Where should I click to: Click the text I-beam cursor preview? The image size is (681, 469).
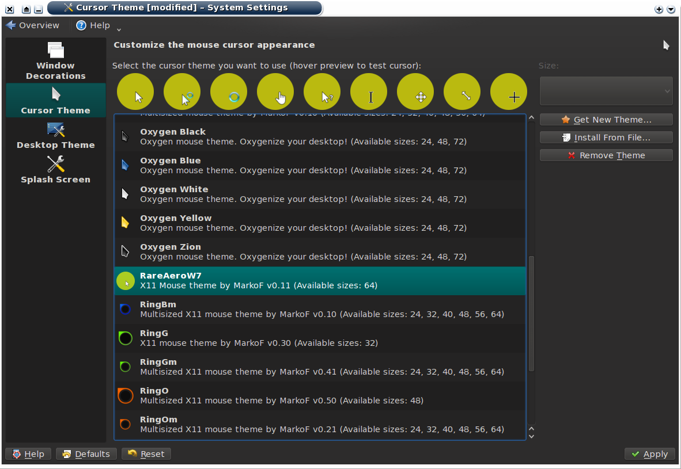click(x=369, y=91)
